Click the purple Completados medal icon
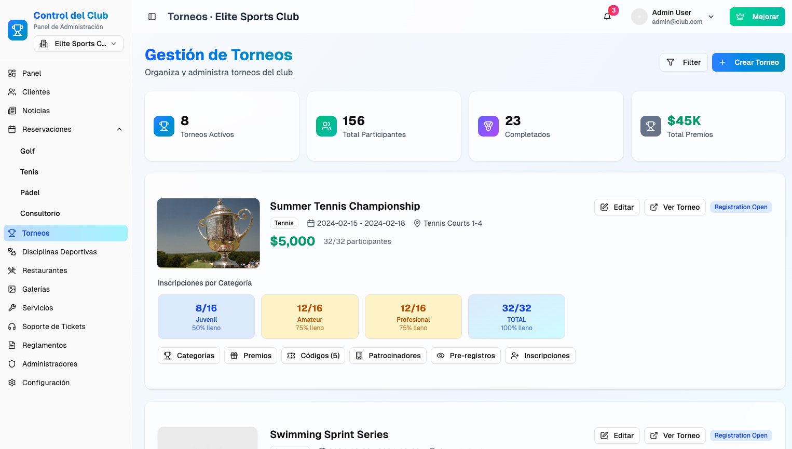The image size is (792, 449). [x=488, y=126]
